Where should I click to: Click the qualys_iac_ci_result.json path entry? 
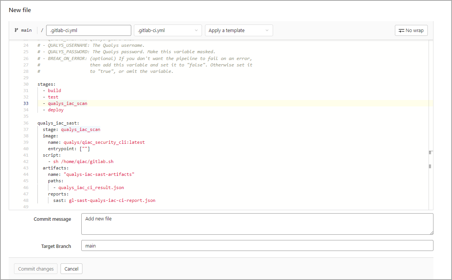coord(91,187)
